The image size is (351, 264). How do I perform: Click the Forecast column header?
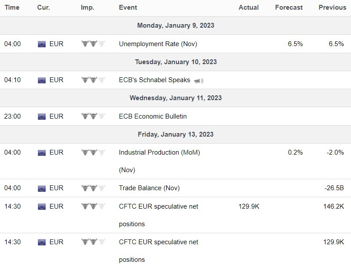(x=289, y=7)
